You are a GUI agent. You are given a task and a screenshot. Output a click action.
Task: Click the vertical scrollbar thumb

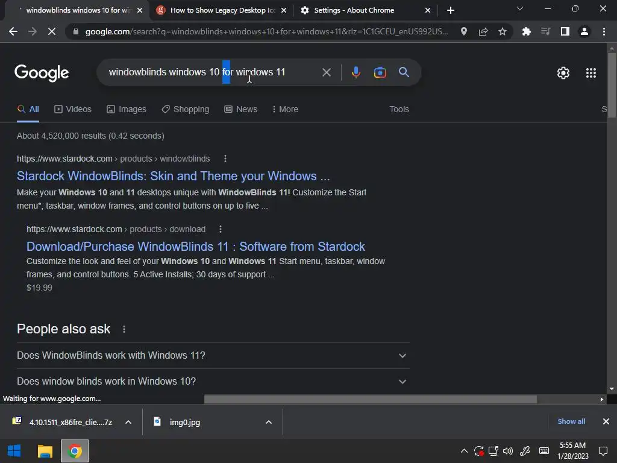coord(612,84)
